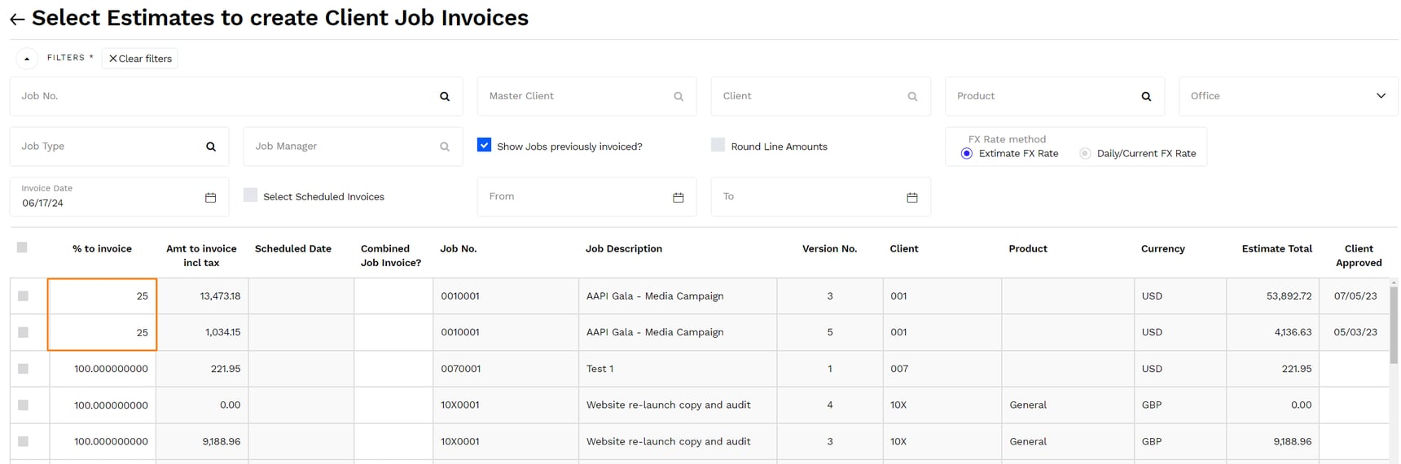Click the Job Type input field
1401x464 pixels.
pos(119,147)
